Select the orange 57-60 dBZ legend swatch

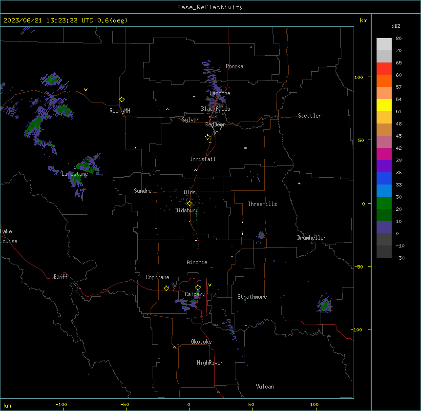pyautogui.click(x=384, y=81)
